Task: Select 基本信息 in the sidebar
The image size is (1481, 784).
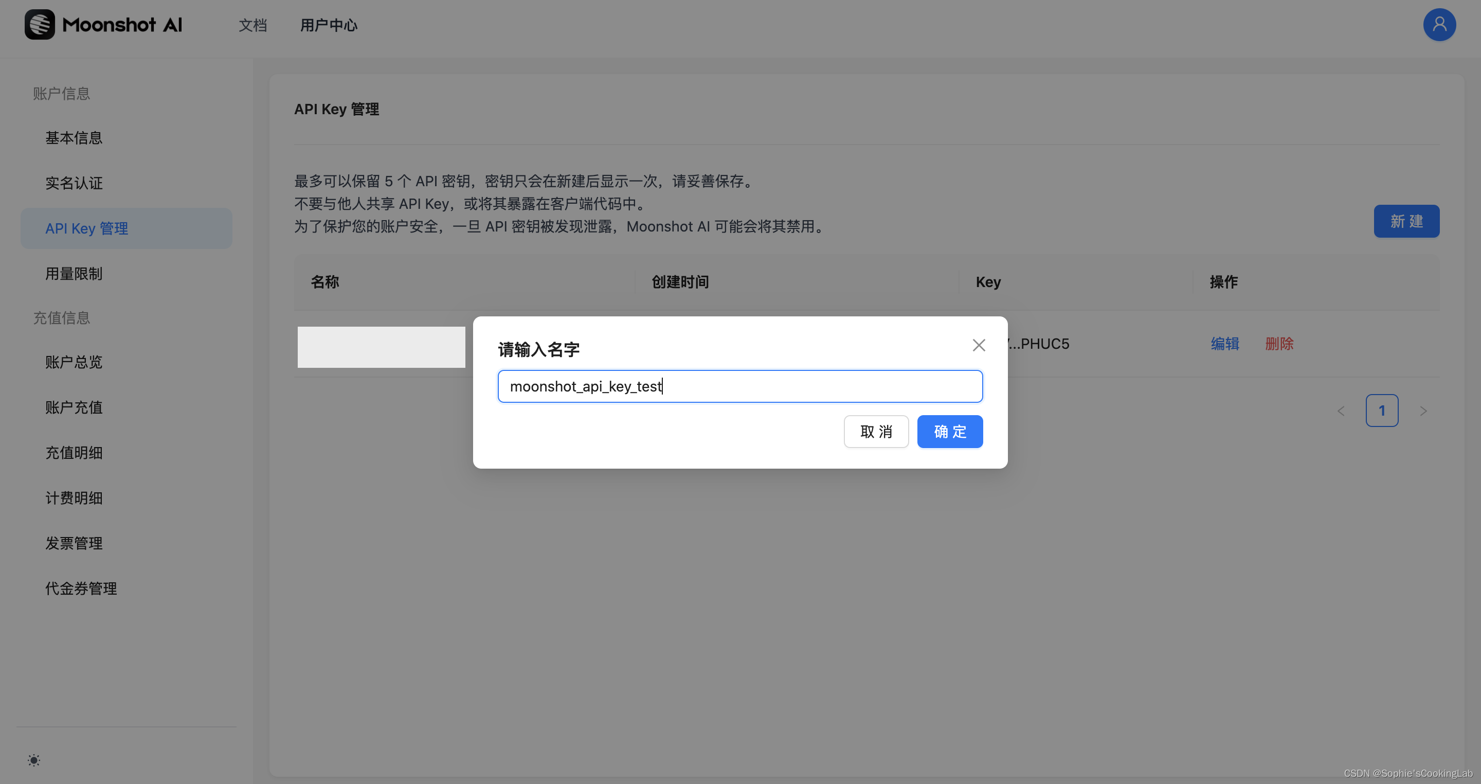Action: 126,138
